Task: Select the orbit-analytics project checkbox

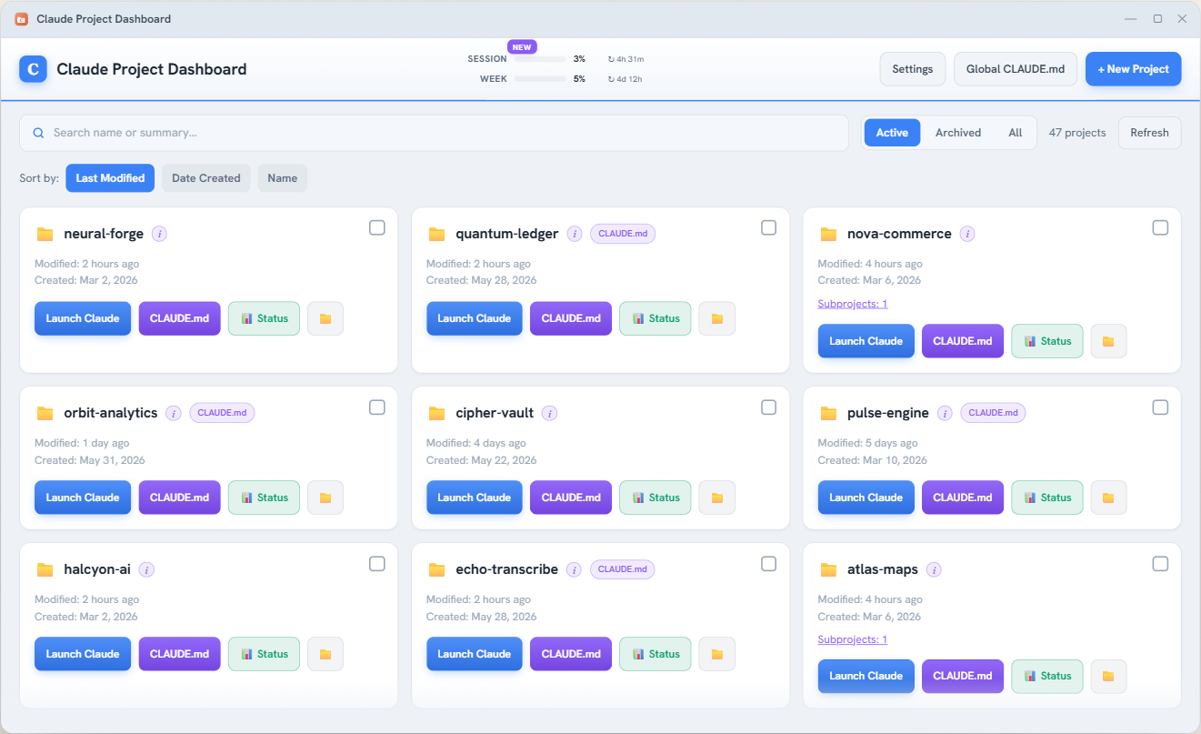Action: [377, 407]
